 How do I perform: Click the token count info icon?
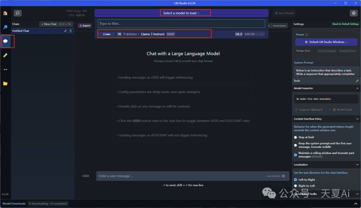283,176
